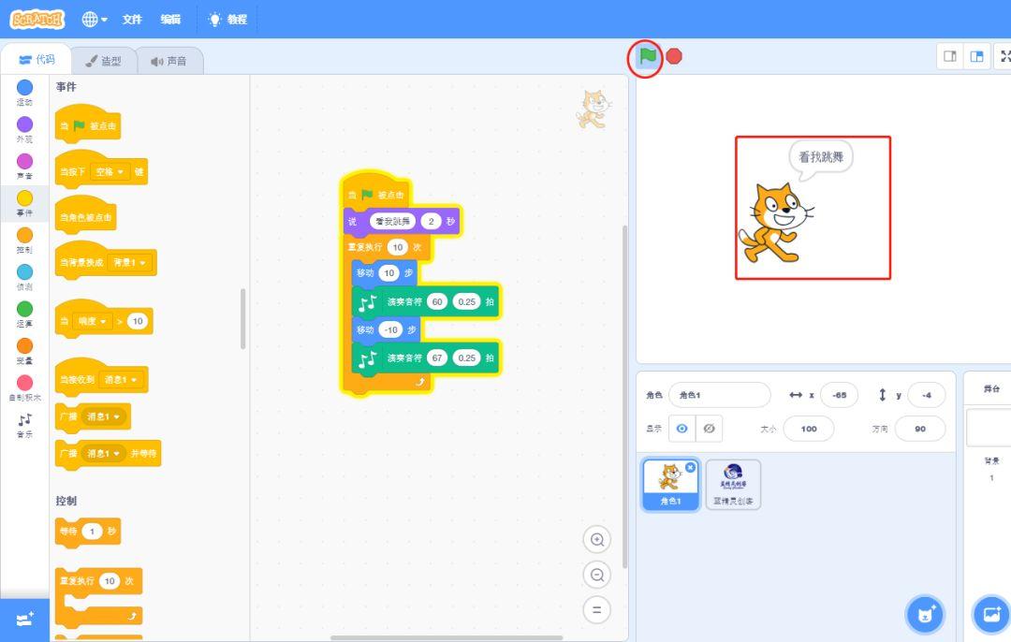The width and height of the screenshot is (1011, 642).
Task: Click palette 重复执行 count value 10
Action: coord(110,581)
